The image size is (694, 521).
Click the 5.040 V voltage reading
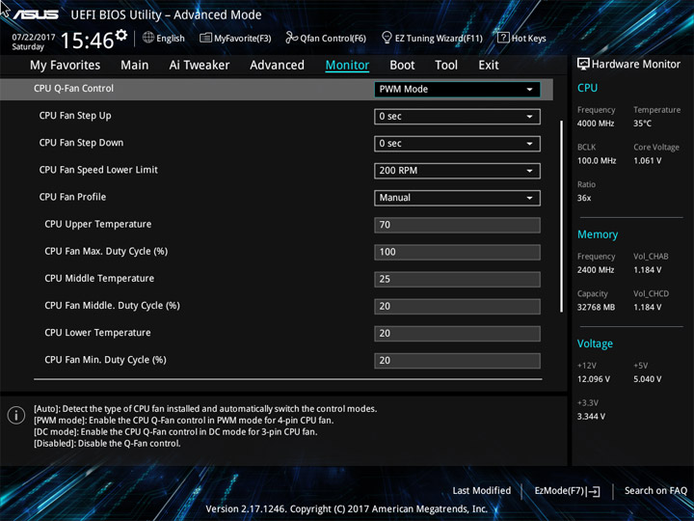pos(648,379)
